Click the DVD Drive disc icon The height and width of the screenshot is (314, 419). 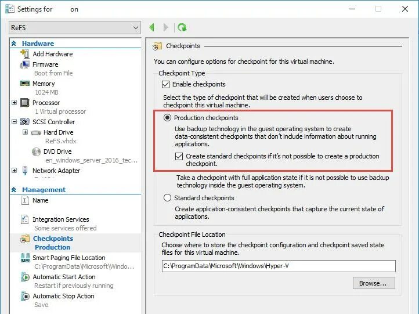tap(36, 151)
